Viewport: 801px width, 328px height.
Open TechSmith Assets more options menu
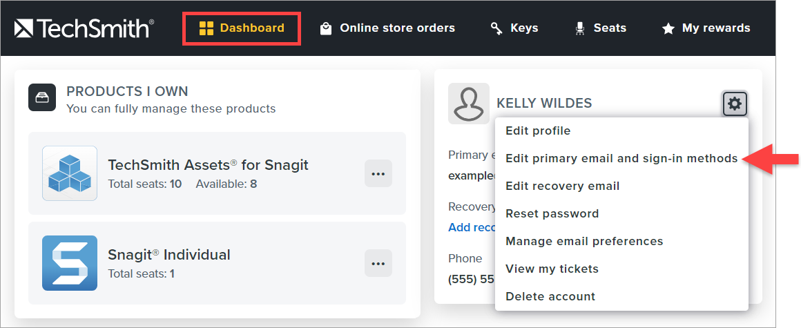coord(378,173)
